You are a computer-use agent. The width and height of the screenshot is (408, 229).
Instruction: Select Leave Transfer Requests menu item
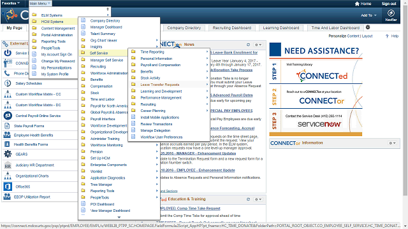click(x=160, y=85)
